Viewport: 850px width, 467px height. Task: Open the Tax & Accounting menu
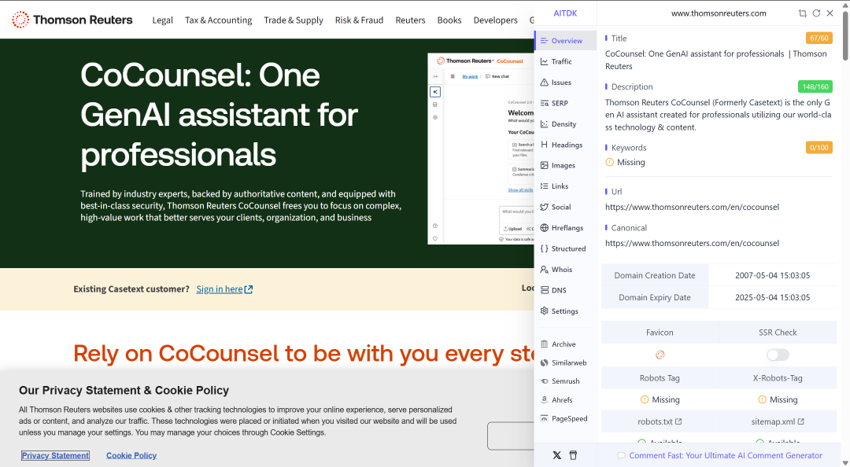pos(219,20)
